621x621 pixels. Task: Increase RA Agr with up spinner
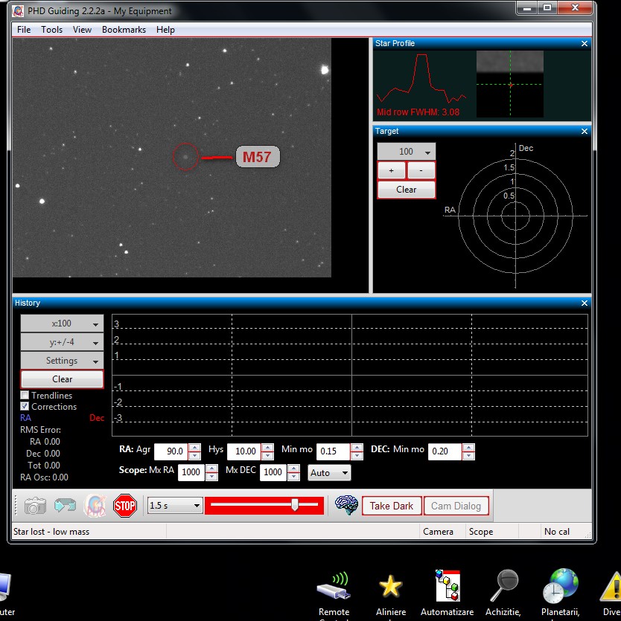point(194,448)
